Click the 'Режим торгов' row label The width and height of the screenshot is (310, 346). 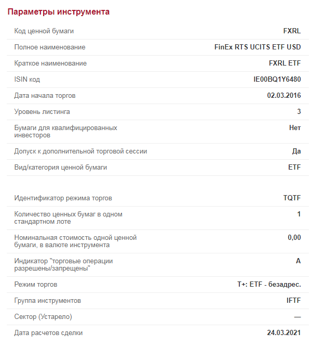(x=36, y=284)
